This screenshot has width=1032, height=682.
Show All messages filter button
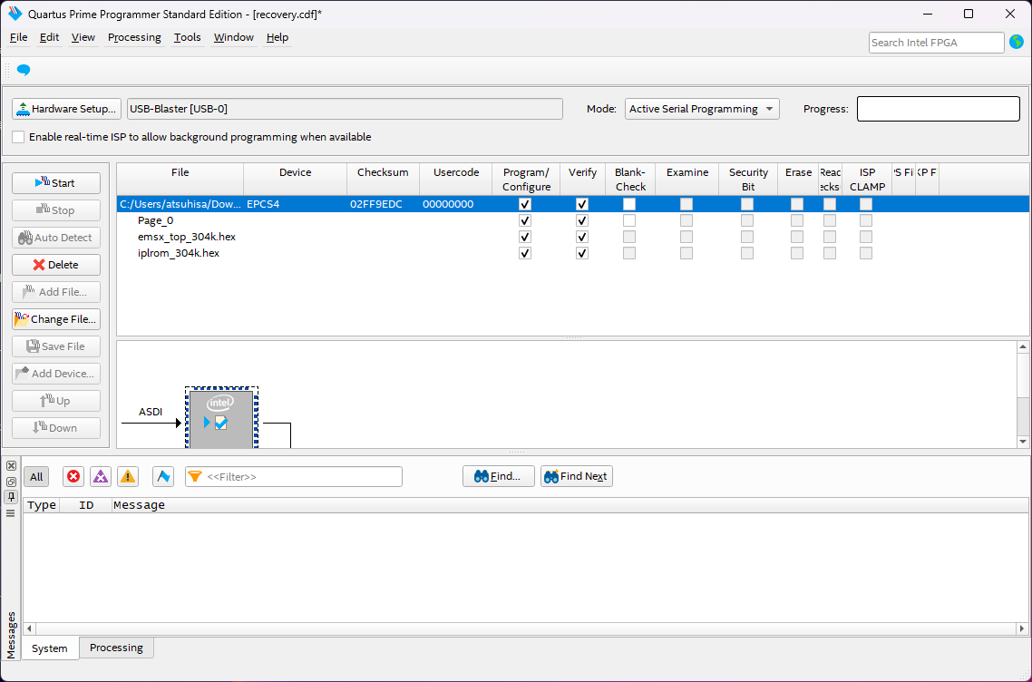pyautogui.click(x=36, y=477)
